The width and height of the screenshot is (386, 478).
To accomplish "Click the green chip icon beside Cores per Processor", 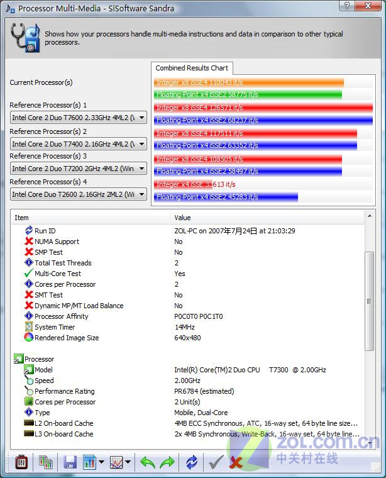I will 29,401.
